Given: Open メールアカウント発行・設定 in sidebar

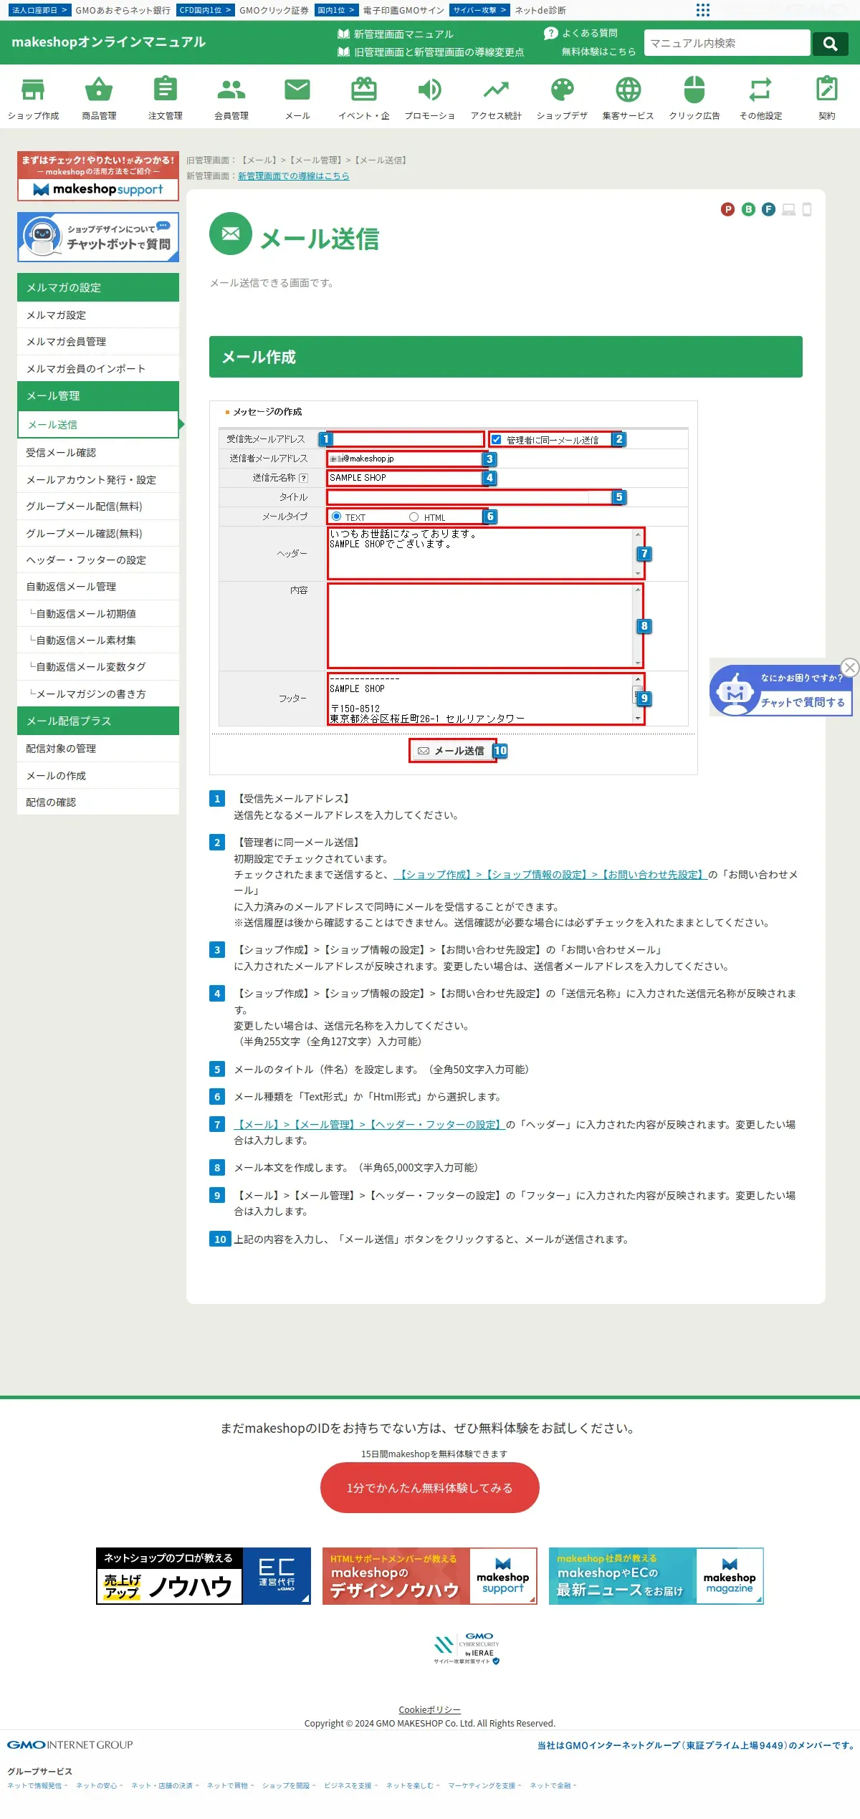Looking at the screenshot, I should point(98,480).
